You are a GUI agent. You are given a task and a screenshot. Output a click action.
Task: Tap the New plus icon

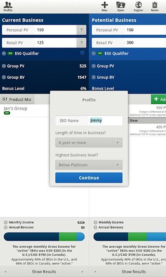coord(105,6)
